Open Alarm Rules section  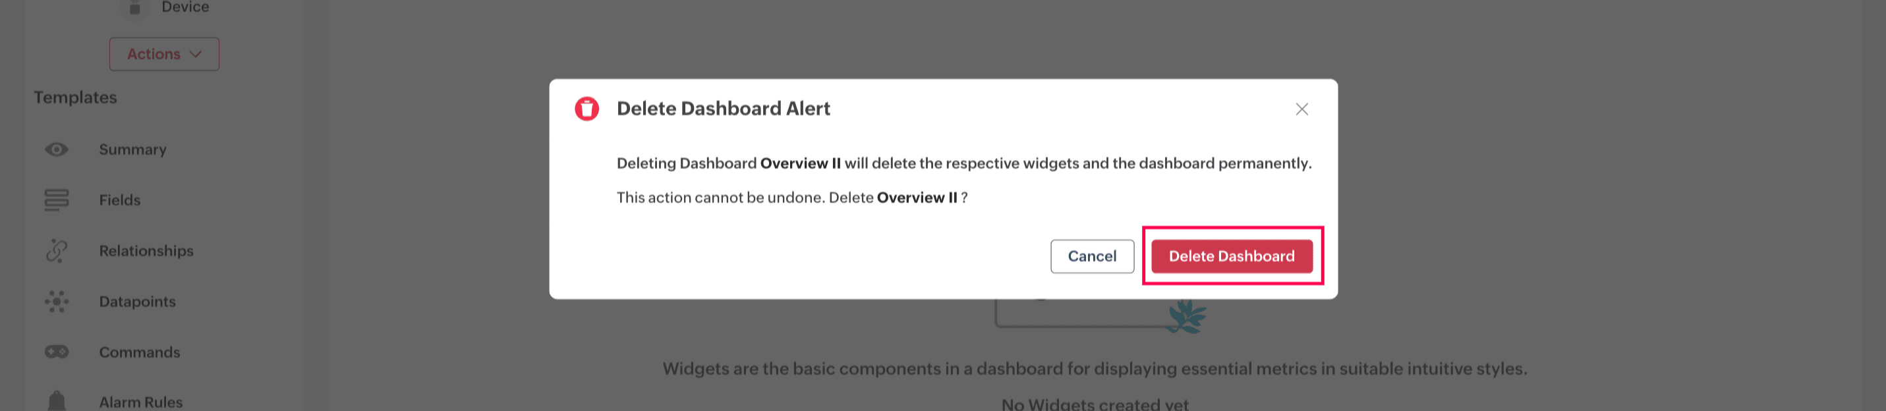click(x=140, y=402)
